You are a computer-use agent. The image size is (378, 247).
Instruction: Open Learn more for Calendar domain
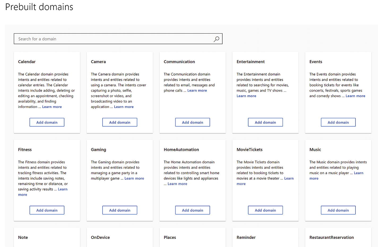(x=52, y=107)
